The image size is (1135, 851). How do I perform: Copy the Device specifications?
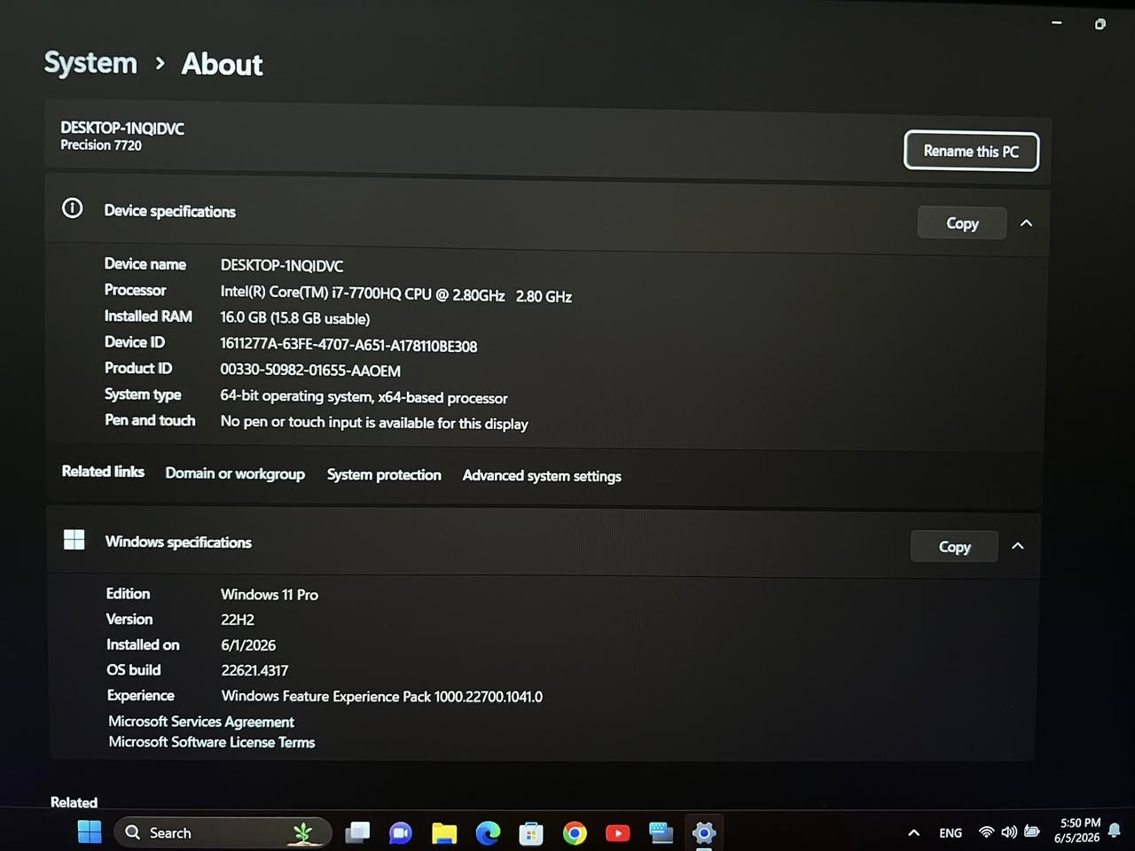962,223
